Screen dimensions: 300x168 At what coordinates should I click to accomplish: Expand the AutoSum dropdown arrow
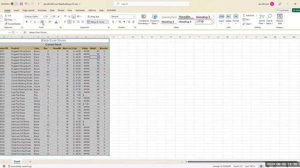(x=256, y=15)
